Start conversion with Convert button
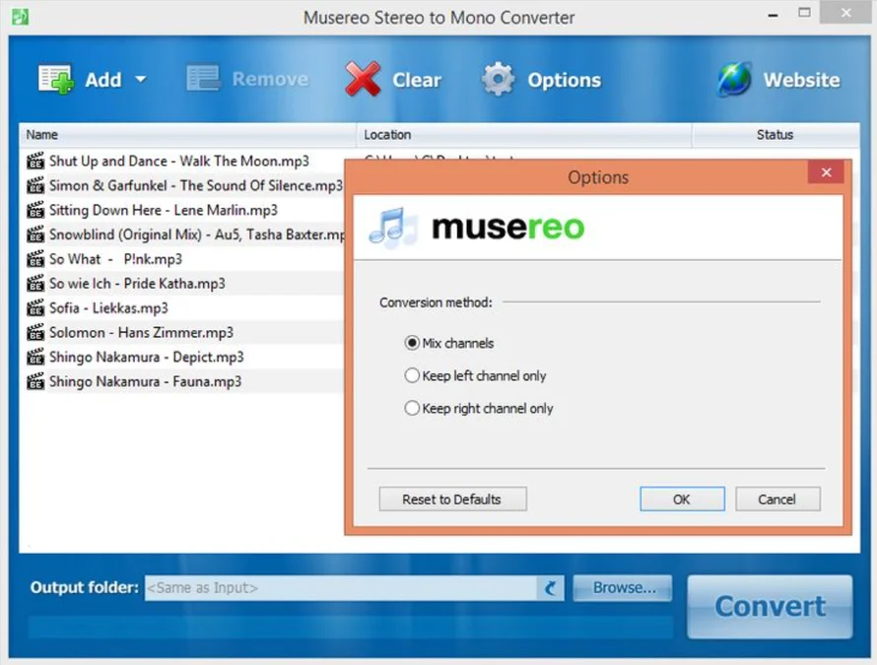 (x=770, y=607)
